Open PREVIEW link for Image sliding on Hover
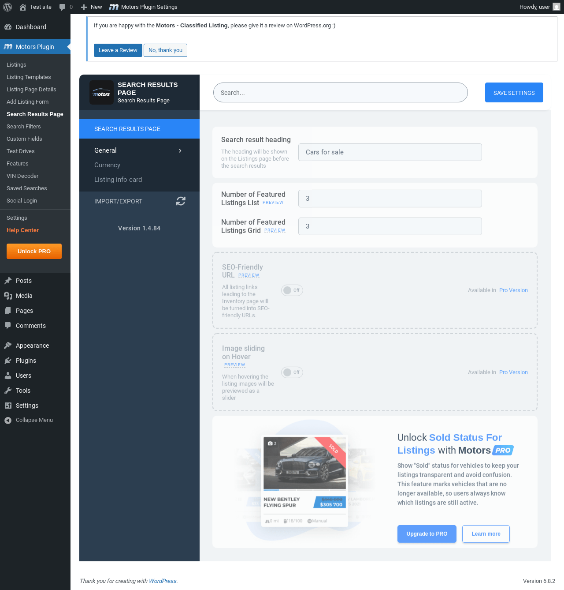Image resolution: width=564 pixels, height=590 pixels. click(235, 365)
